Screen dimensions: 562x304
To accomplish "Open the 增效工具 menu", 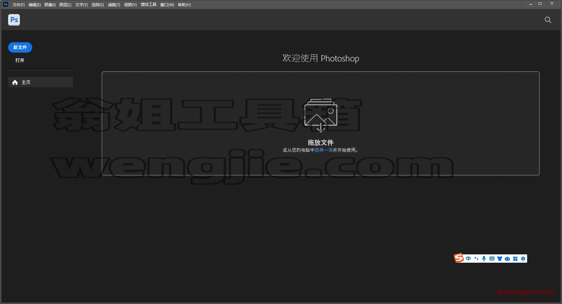I will (x=149, y=5).
